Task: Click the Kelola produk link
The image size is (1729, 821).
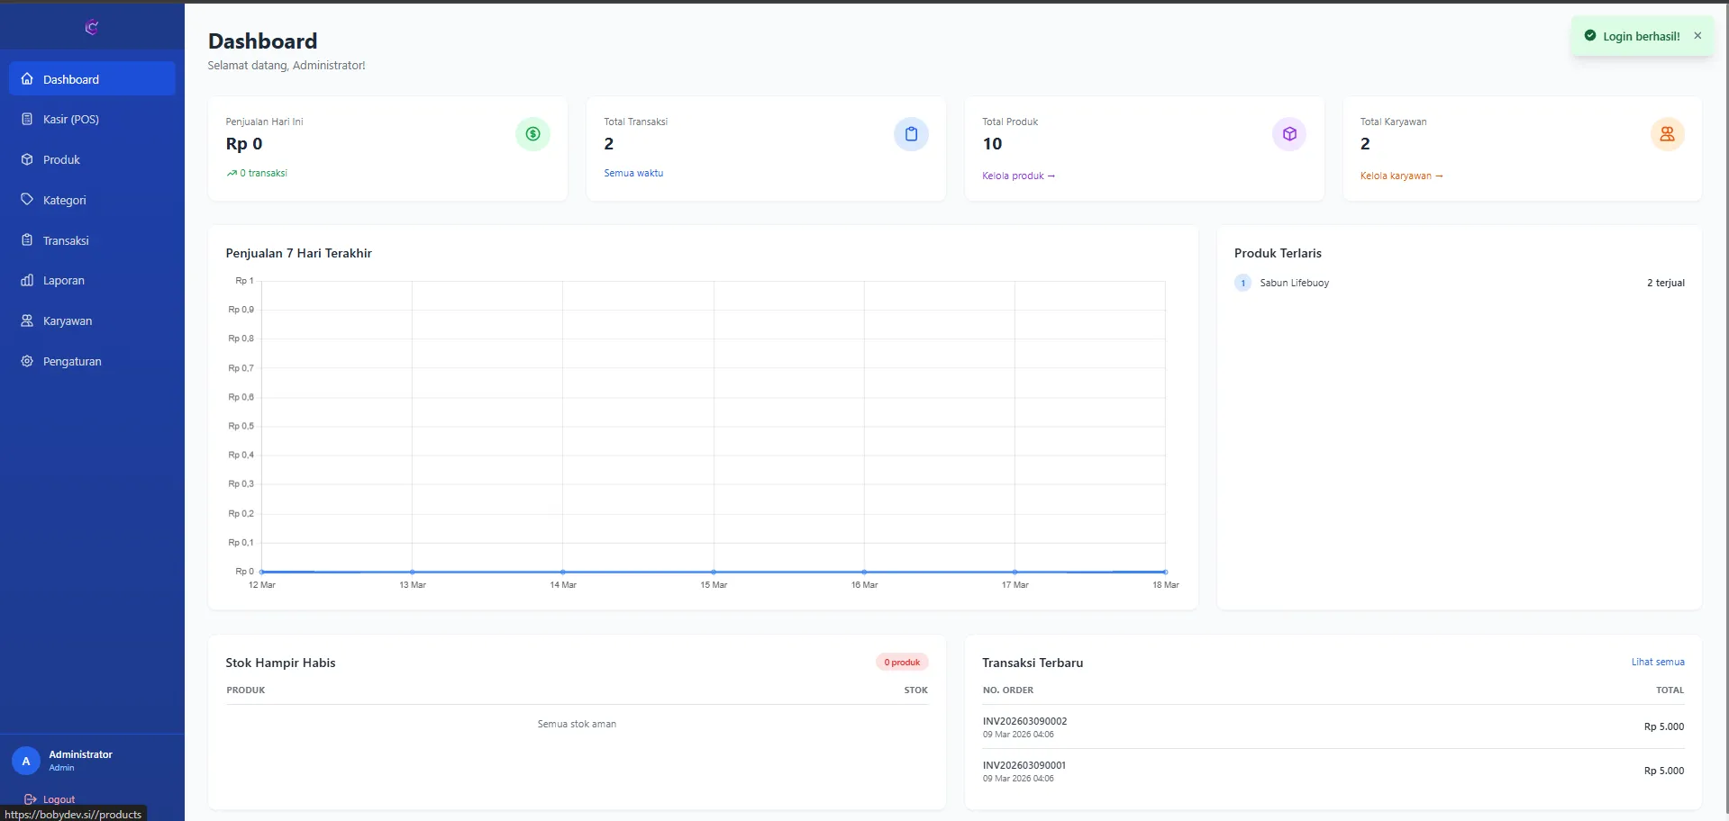Action: coord(1017,176)
